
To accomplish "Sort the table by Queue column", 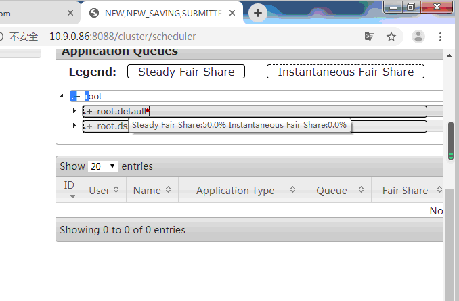I will click(336, 191).
